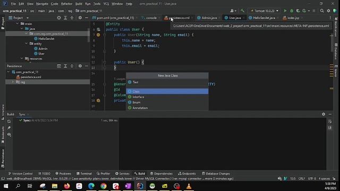Open the Problems tool window
Viewport: 340px width, 191px height.
(x=63, y=173)
